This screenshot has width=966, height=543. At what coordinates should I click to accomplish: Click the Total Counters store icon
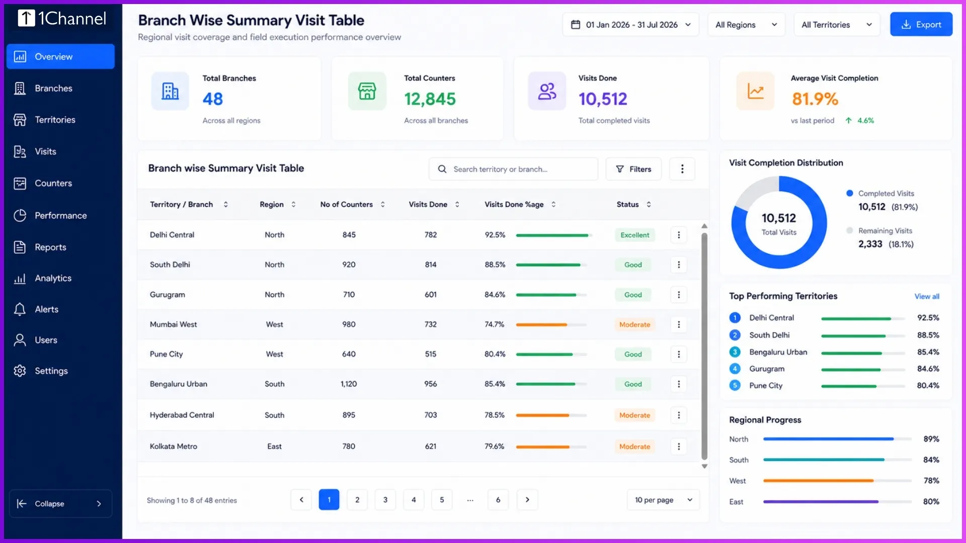pos(367,91)
